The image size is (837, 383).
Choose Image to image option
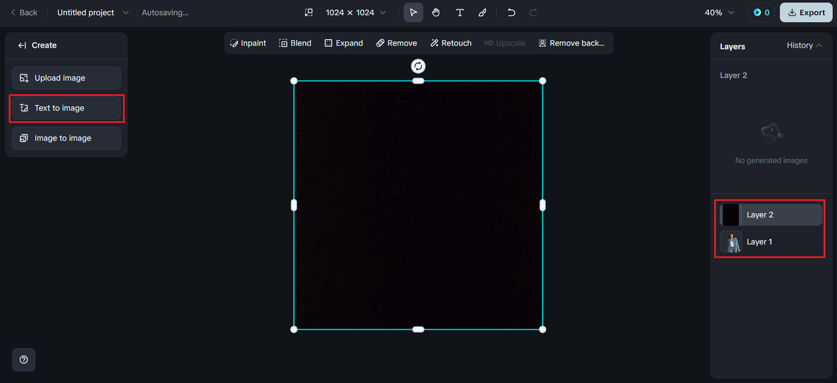pos(66,138)
